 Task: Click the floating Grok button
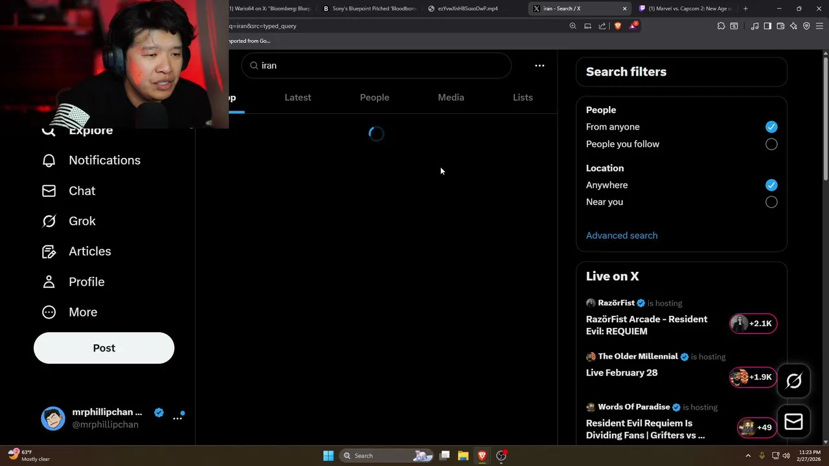point(793,381)
